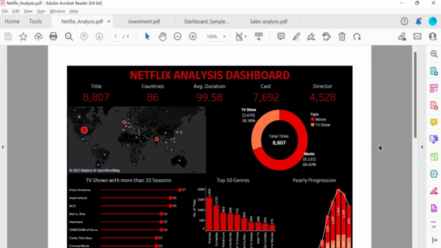Screen dimensions: 441x248
Task: Click the share with others person icon
Action: click(433, 37)
